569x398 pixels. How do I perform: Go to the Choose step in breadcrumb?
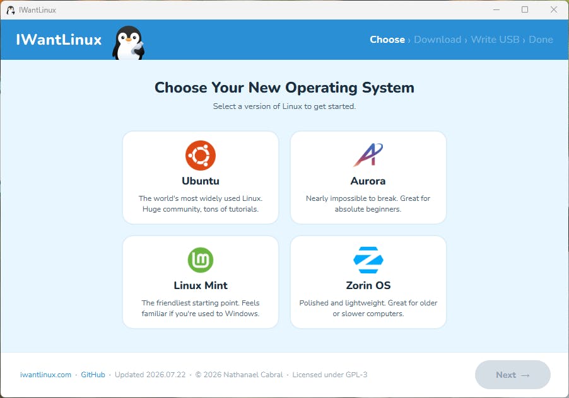(x=387, y=40)
